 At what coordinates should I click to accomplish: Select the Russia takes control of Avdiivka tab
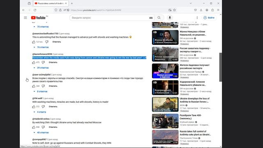51,3
